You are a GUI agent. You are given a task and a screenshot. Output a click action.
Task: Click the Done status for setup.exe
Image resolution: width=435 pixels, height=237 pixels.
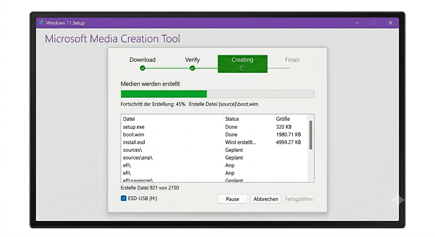point(231,127)
